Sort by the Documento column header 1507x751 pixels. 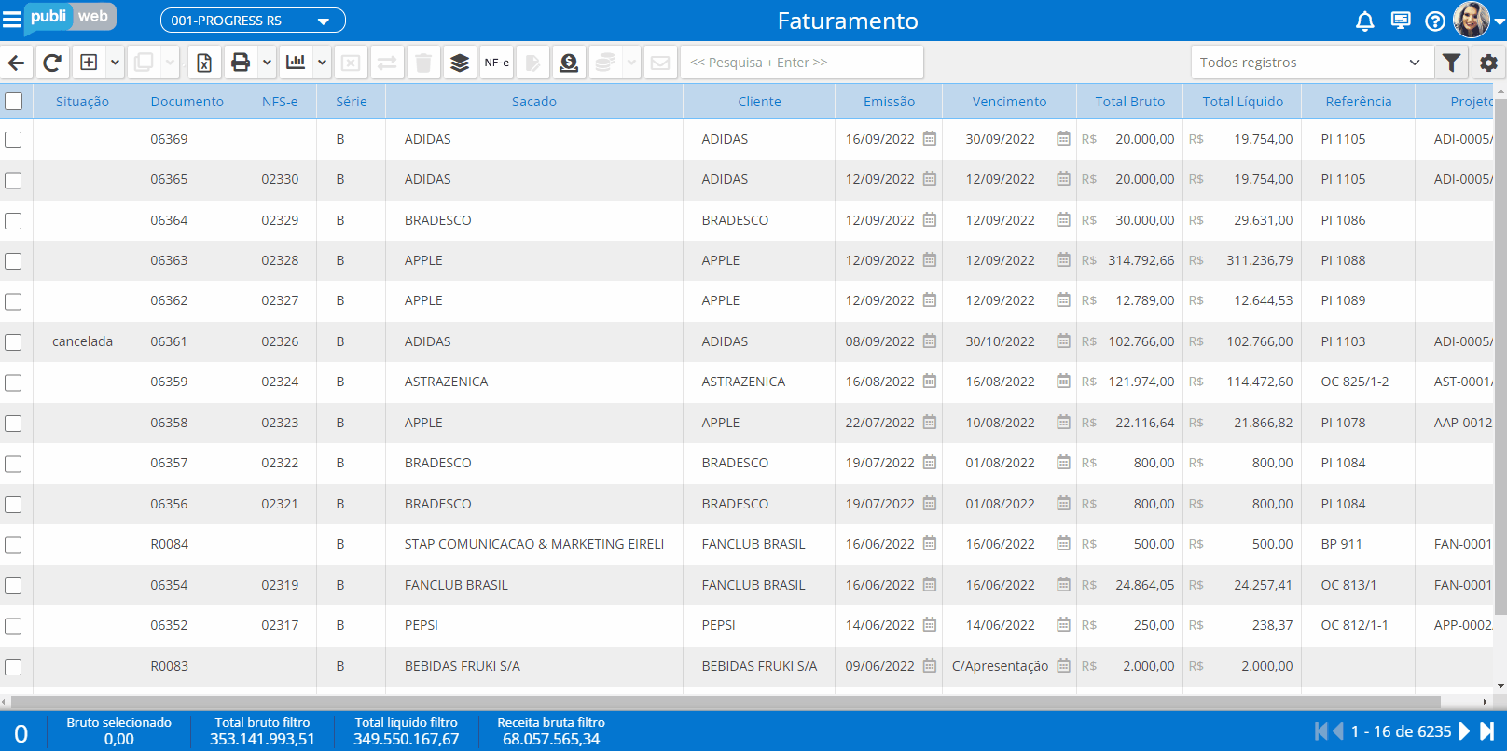click(187, 102)
